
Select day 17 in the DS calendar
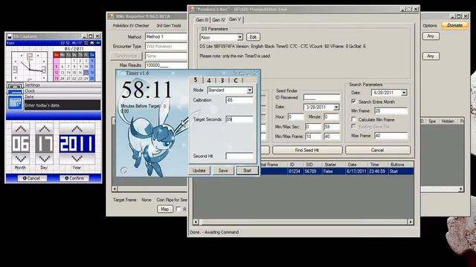coord(86,73)
